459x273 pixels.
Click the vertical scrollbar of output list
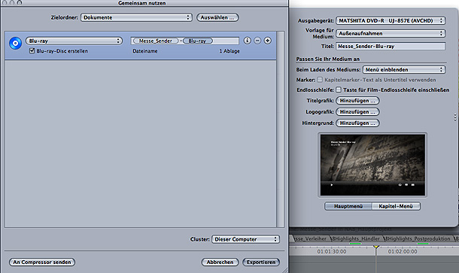280,129
